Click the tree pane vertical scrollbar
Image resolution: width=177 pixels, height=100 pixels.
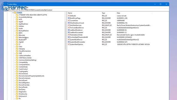point(65,36)
